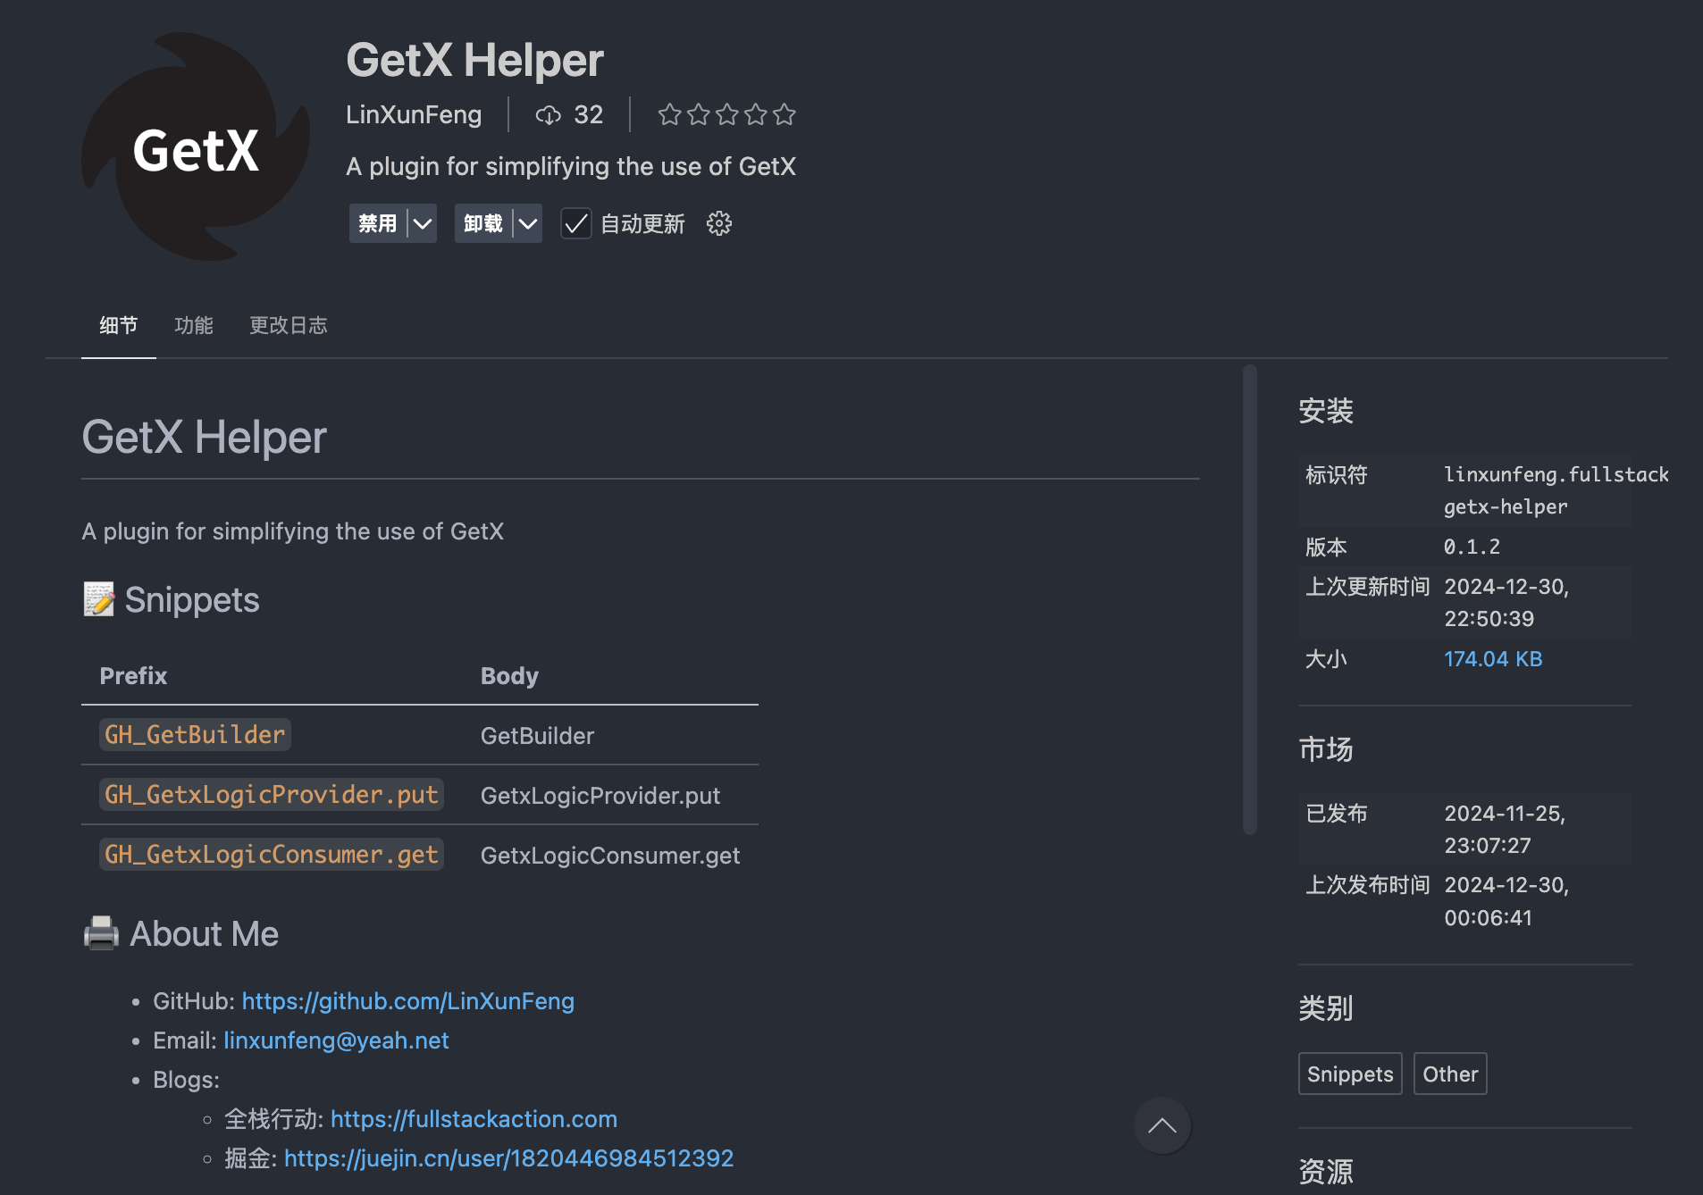The height and width of the screenshot is (1195, 1703).
Task: Click the GetBuilder body cell
Action: [x=537, y=736]
